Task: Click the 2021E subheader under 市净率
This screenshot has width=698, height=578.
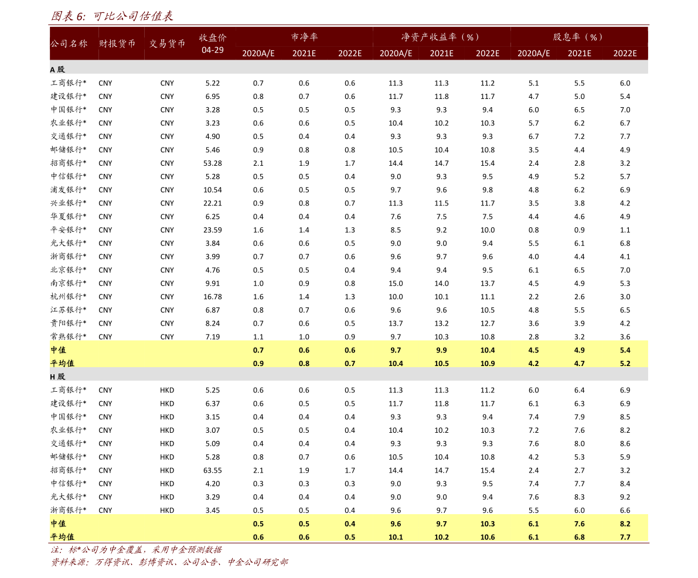Action: [x=304, y=53]
